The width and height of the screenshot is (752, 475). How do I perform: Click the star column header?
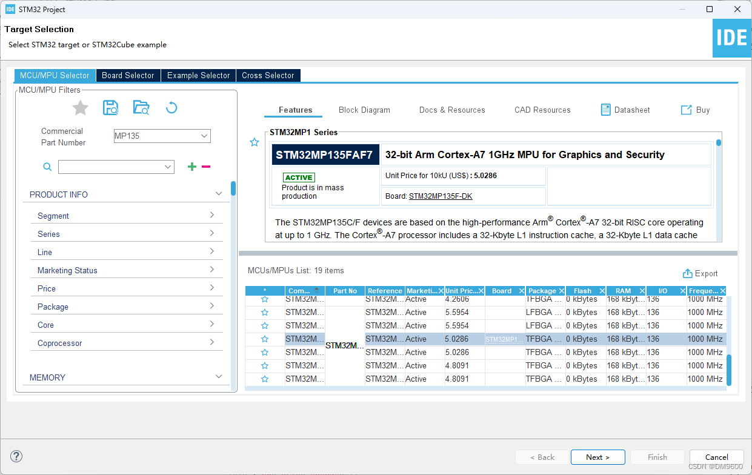click(x=265, y=291)
